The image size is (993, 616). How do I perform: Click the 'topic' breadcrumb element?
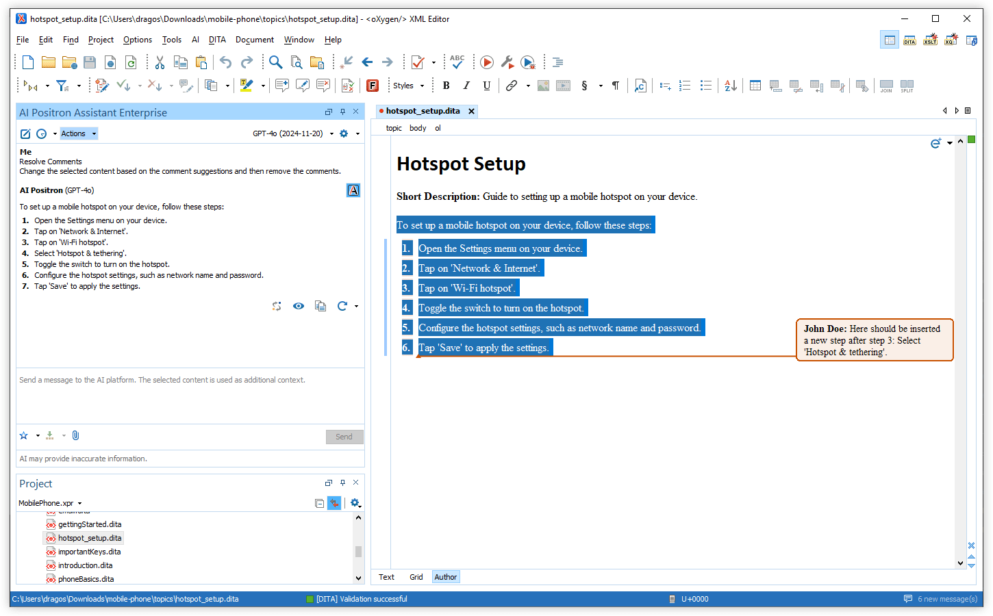click(x=394, y=128)
